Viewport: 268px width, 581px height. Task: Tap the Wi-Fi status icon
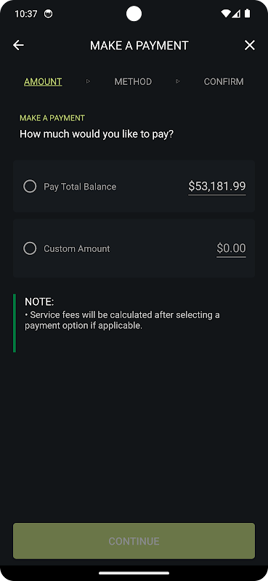click(x=225, y=14)
